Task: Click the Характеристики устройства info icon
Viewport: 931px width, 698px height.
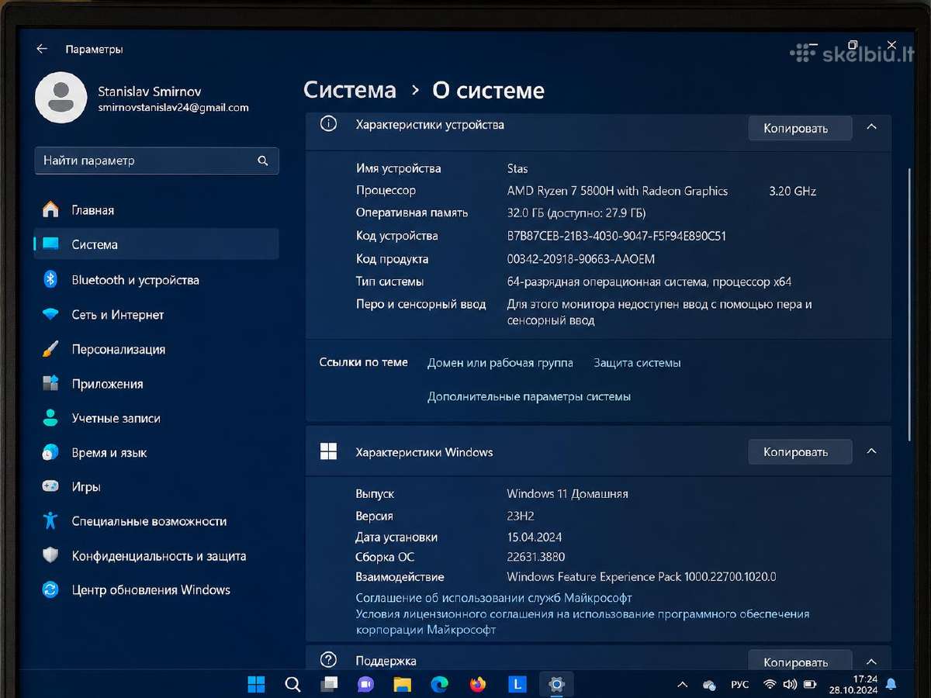Action: pyautogui.click(x=328, y=124)
